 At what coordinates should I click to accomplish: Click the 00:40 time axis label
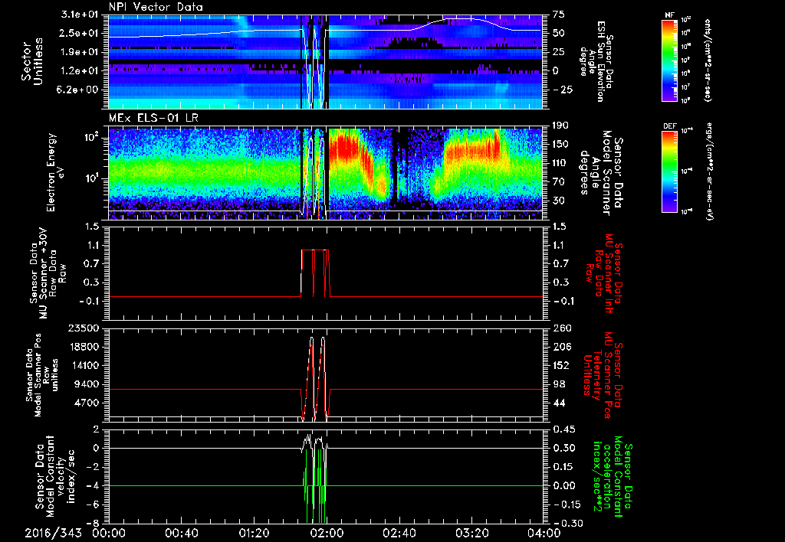point(182,532)
